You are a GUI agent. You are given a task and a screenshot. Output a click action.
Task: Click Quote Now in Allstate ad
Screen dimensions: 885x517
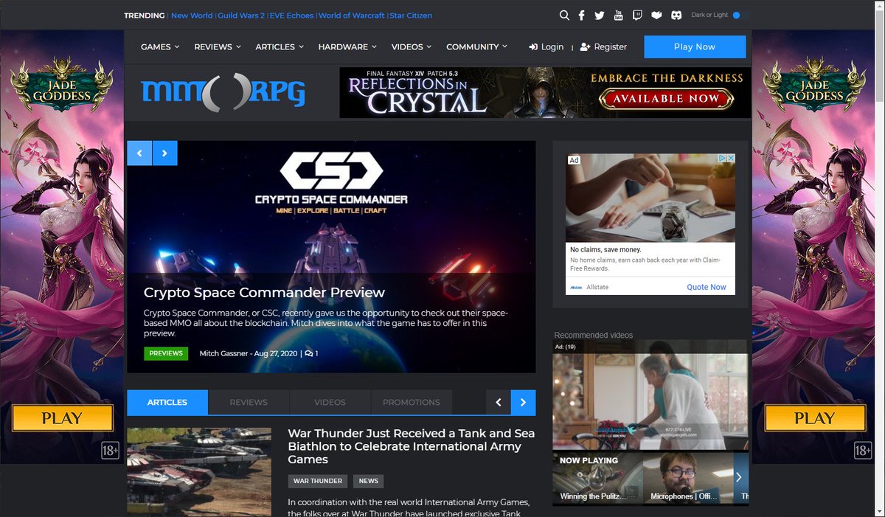[x=707, y=287]
